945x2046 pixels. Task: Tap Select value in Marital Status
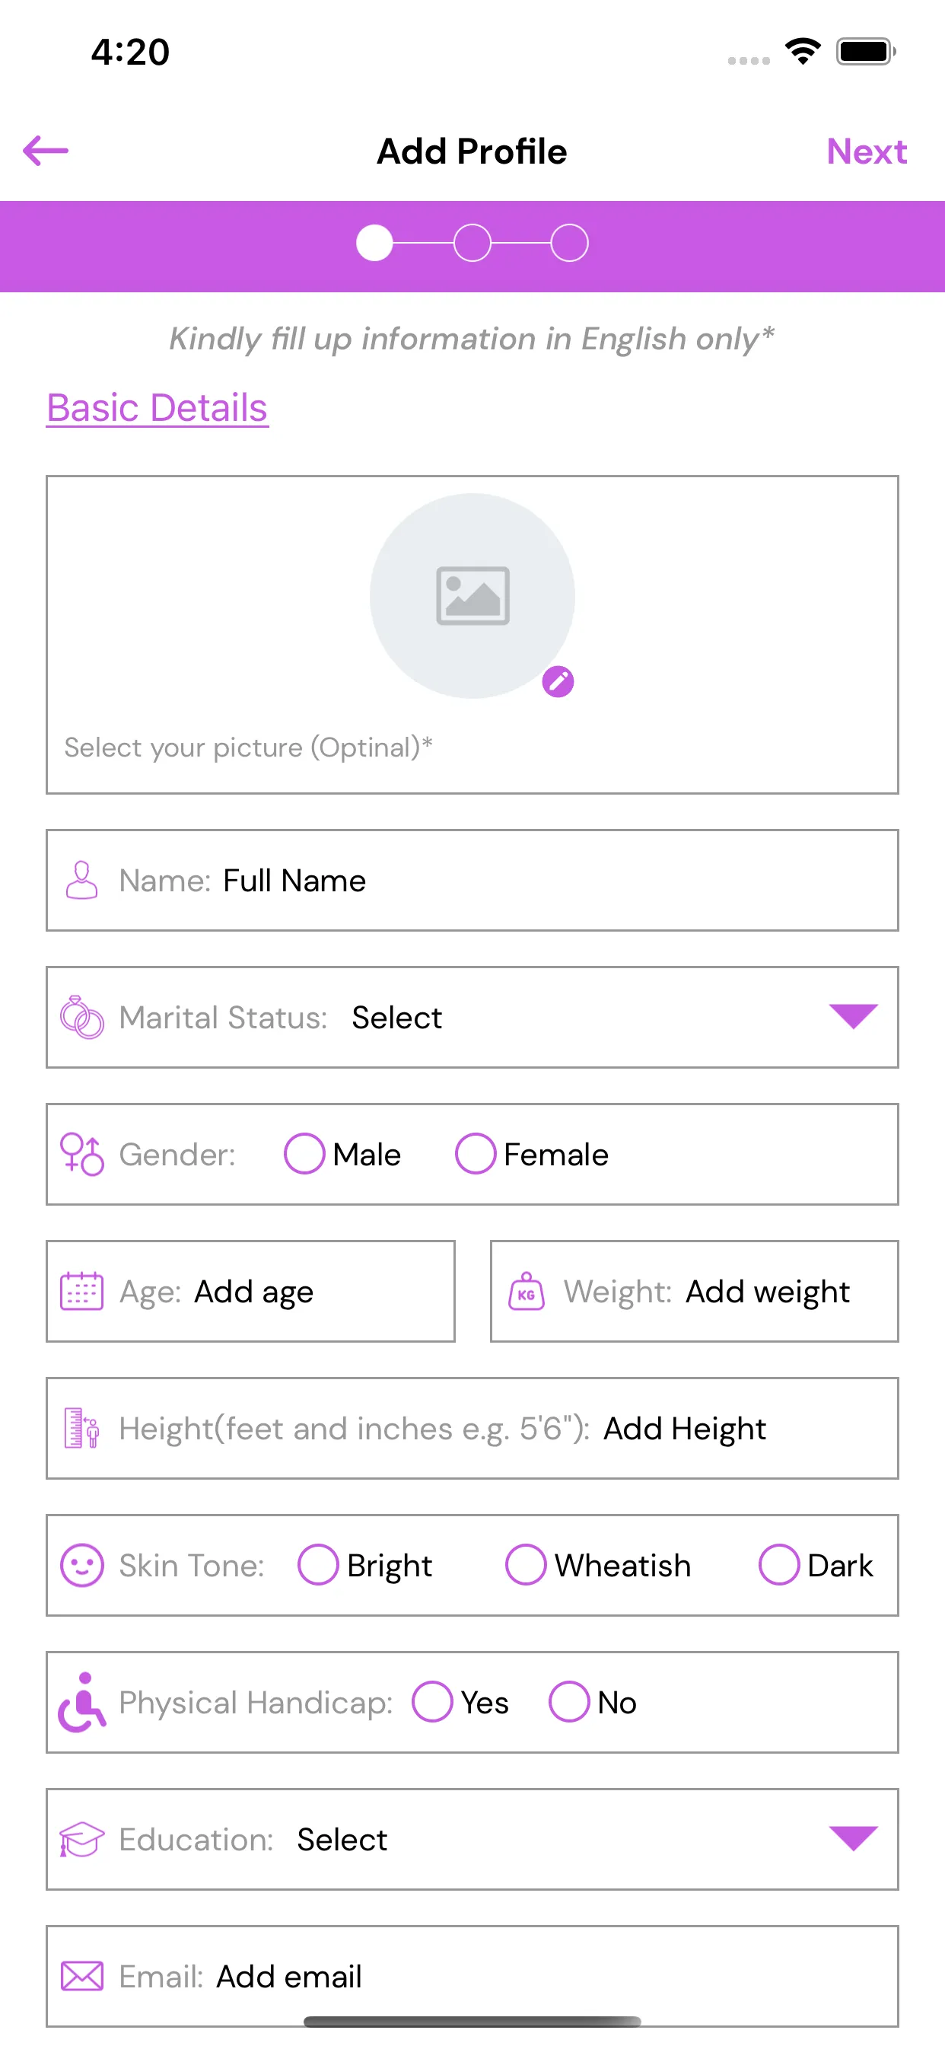pos(397,1018)
